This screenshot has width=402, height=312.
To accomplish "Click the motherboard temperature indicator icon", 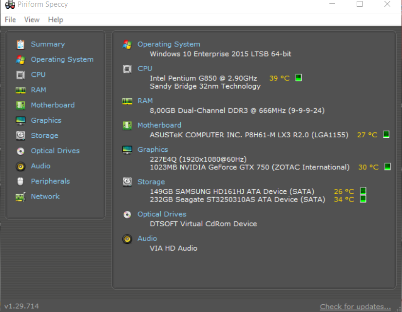I will pyautogui.click(x=386, y=134).
